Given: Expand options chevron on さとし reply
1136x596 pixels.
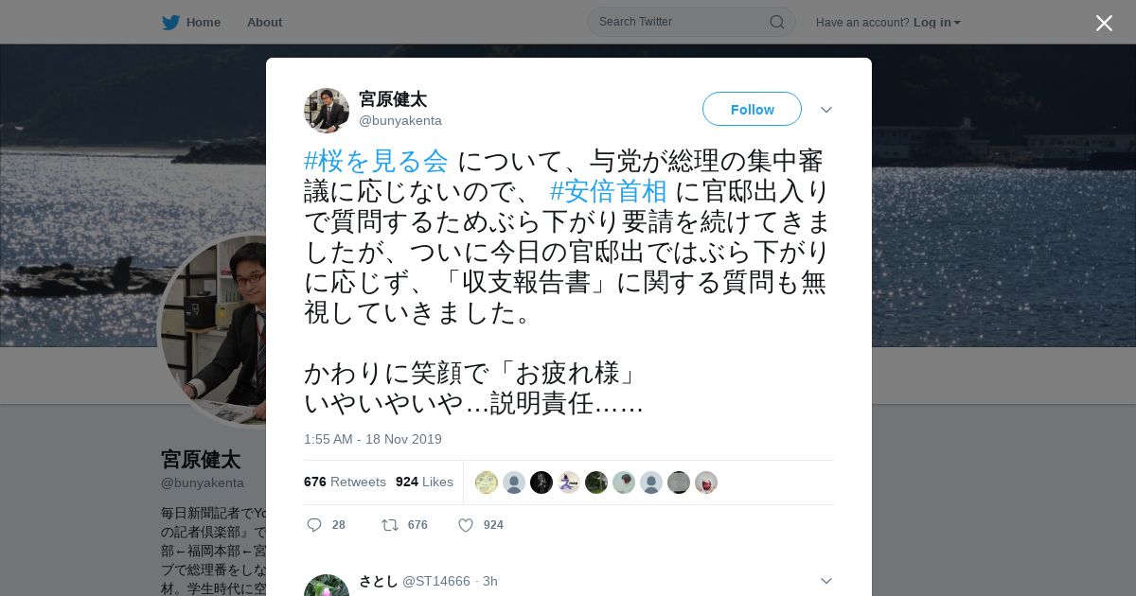Looking at the screenshot, I should click(x=826, y=581).
